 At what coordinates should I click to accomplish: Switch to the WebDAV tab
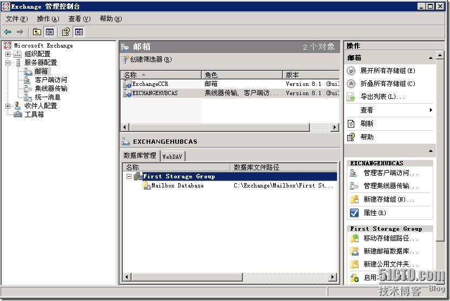[x=173, y=157]
